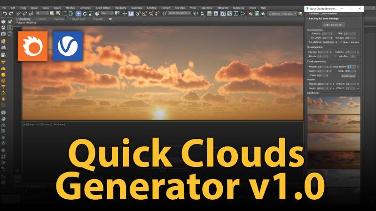Click the Undo arrow icon

pos(4,14)
